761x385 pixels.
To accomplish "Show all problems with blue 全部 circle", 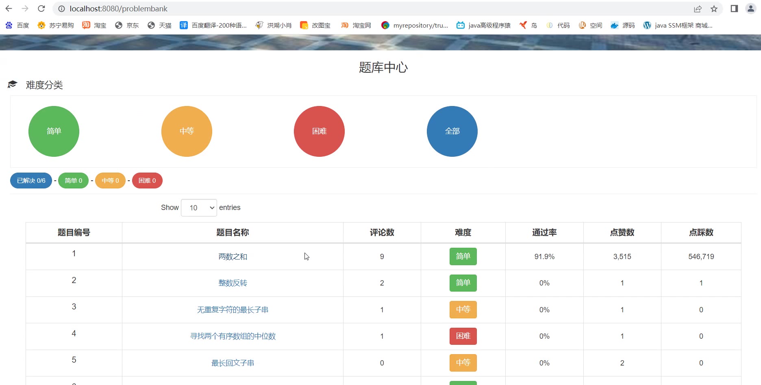I will [452, 131].
